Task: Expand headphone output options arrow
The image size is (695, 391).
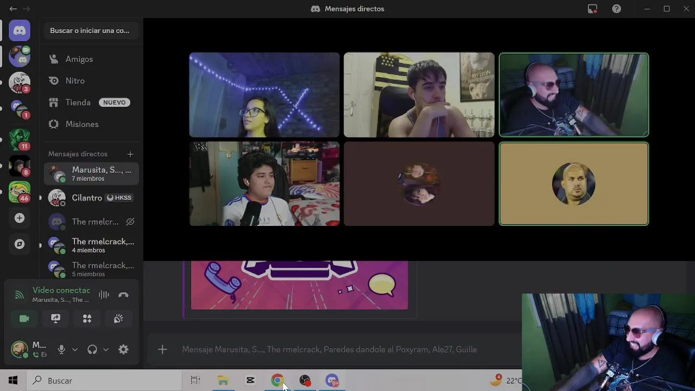Action: [106, 350]
